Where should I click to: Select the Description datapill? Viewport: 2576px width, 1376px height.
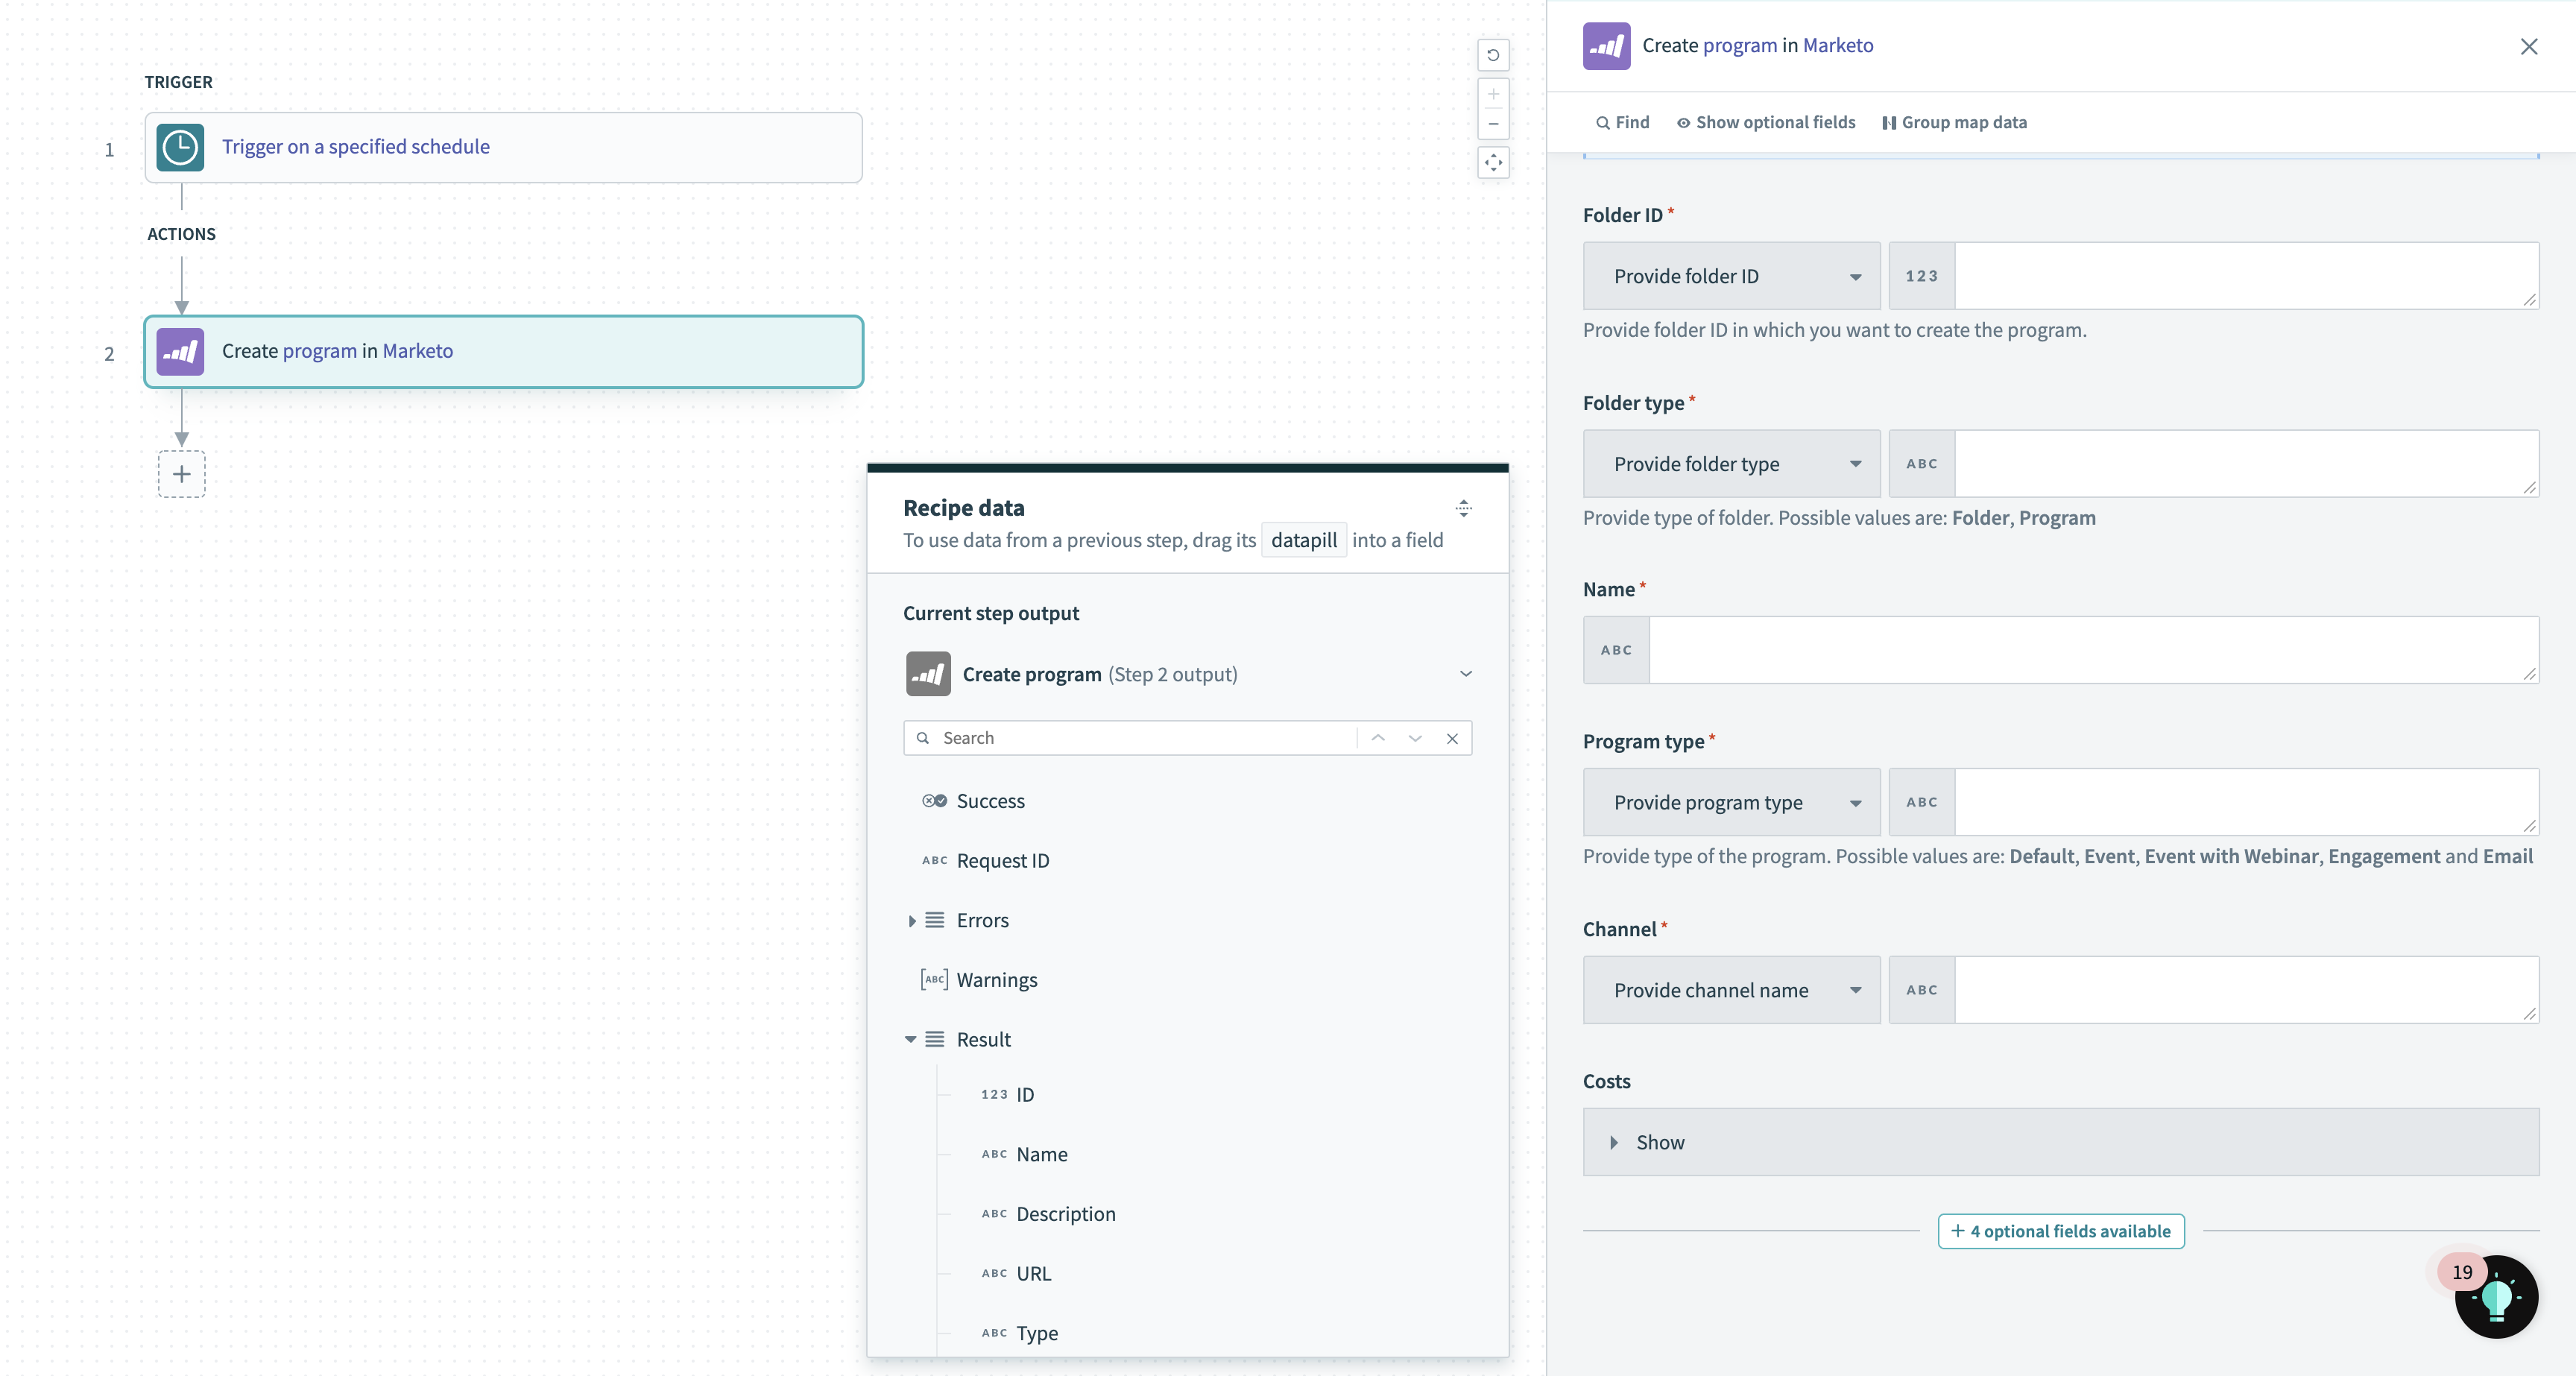pos(1065,1214)
